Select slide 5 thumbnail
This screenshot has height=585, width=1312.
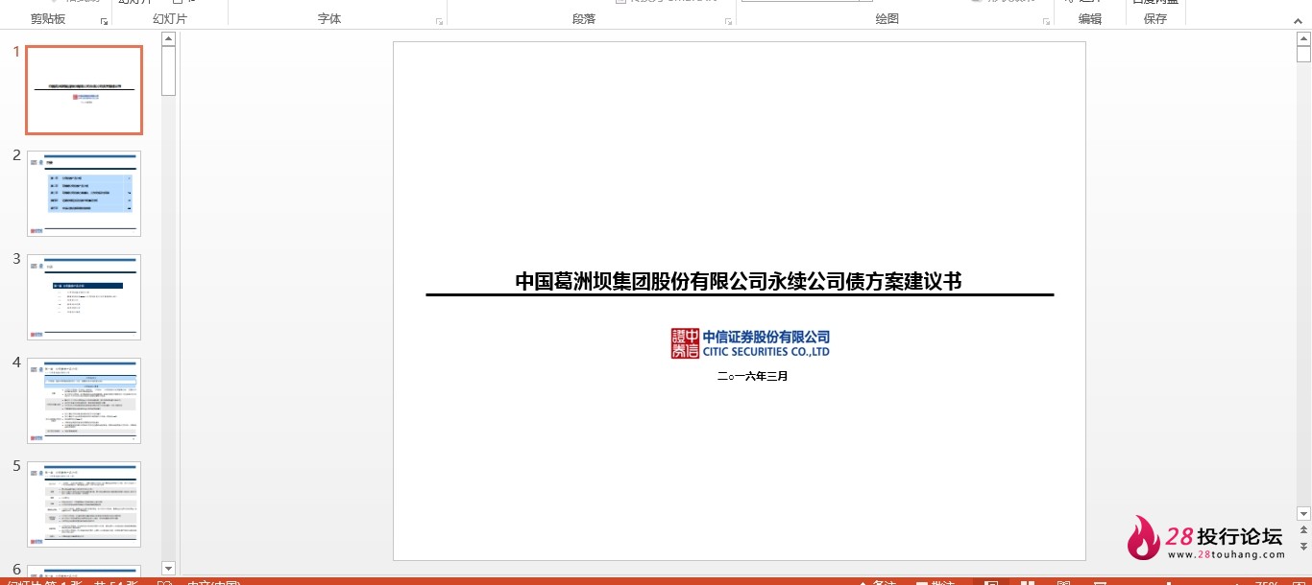pyautogui.click(x=85, y=504)
